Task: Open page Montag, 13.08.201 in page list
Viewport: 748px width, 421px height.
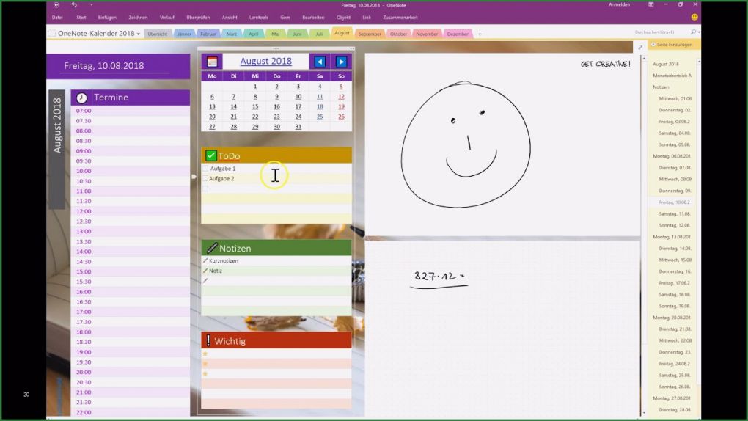Action: pyautogui.click(x=672, y=237)
